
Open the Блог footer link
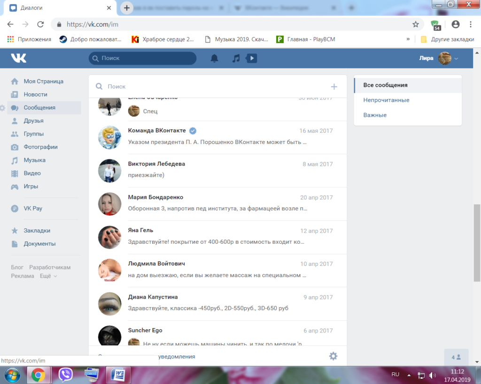17,267
